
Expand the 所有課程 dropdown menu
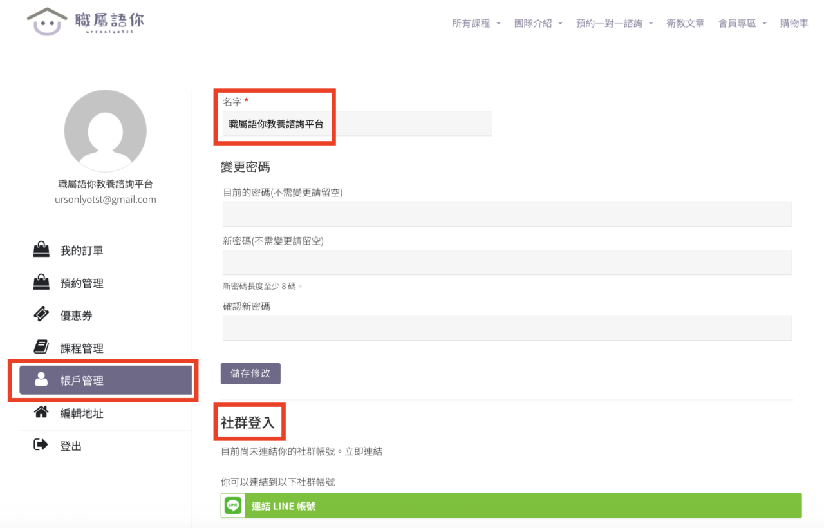tap(476, 23)
